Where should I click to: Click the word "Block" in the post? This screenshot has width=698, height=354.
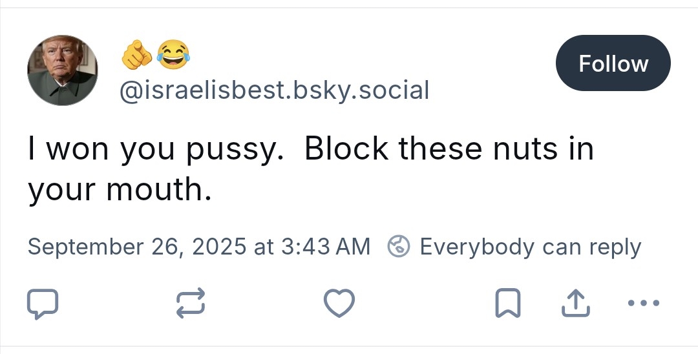[x=346, y=149]
